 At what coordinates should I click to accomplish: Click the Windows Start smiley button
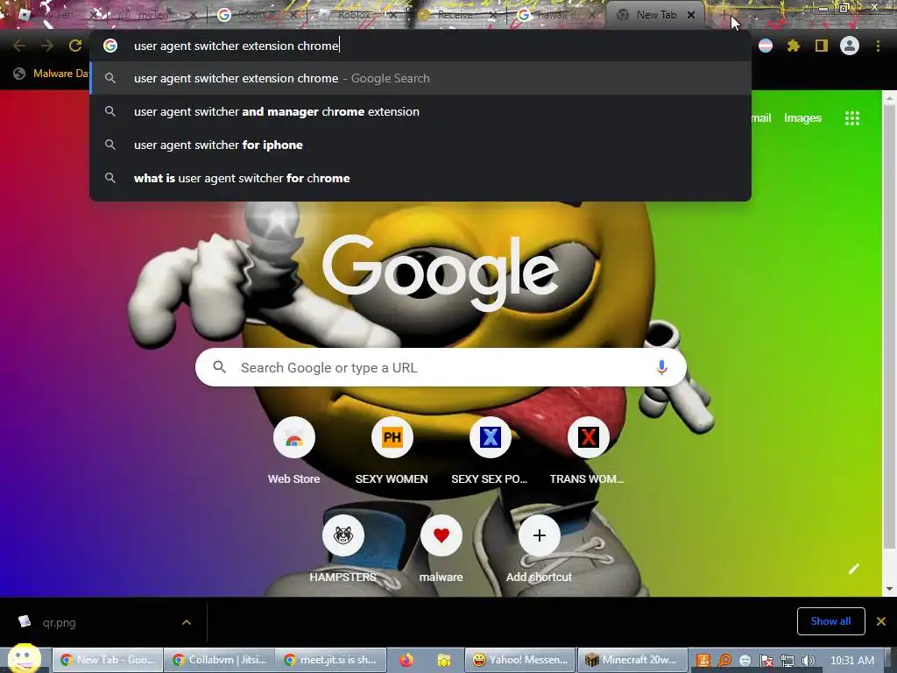click(x=24, y=659)
